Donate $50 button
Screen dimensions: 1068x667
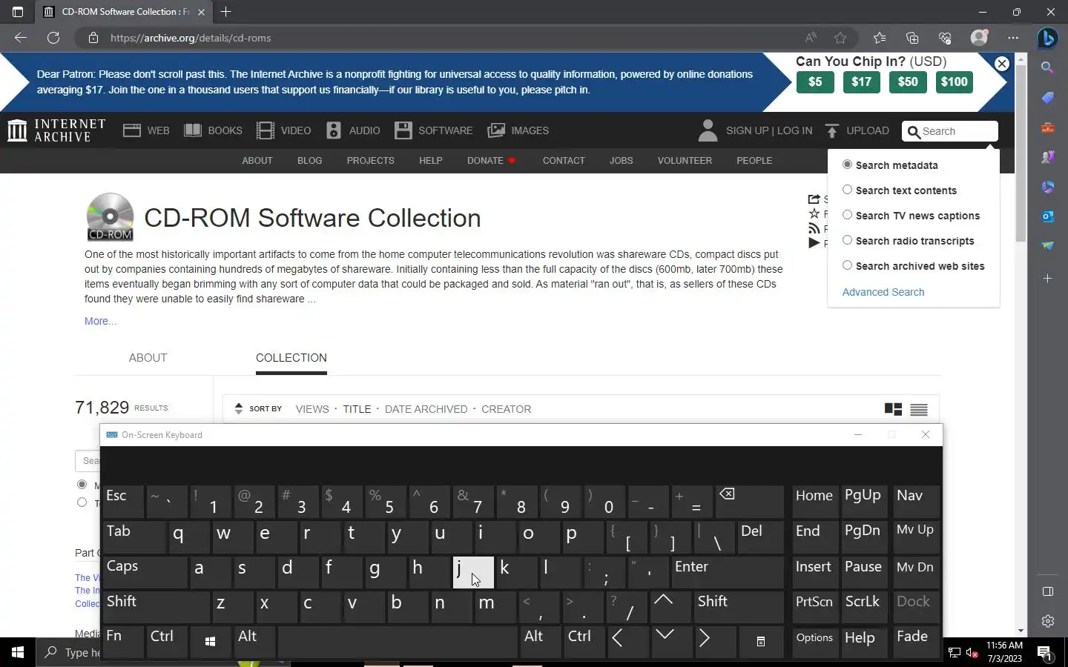[908, 82]
